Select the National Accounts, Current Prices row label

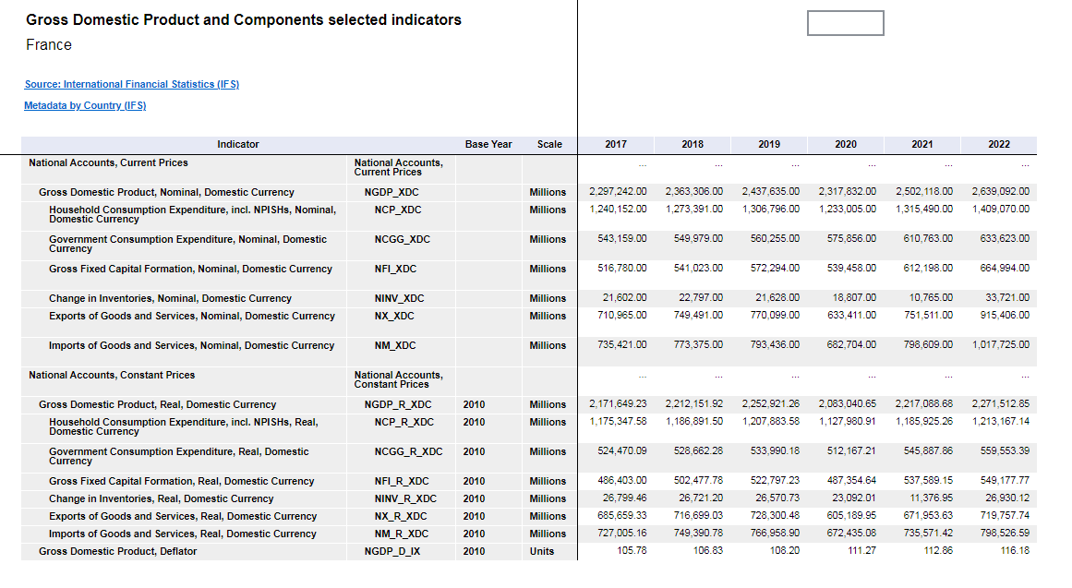[108, 162]
